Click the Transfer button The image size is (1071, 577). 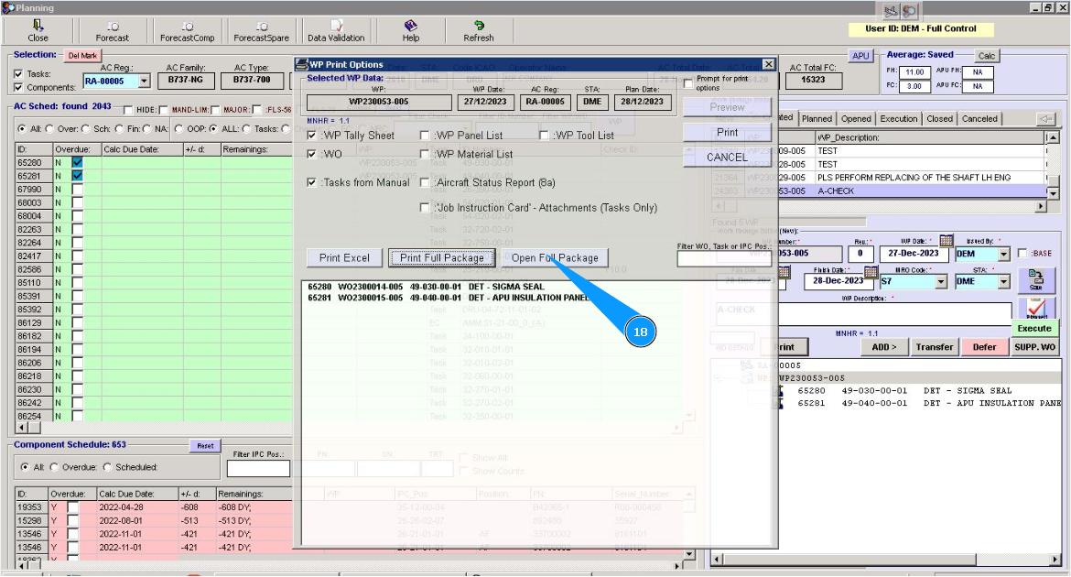coord(934,346)
